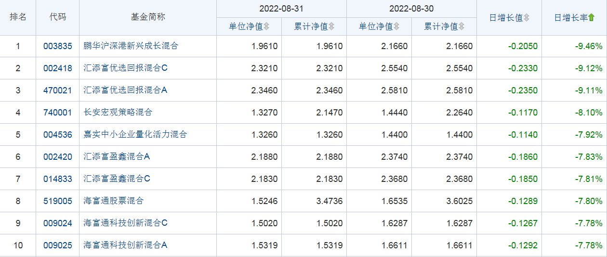Select the -0.1170 daily growth value
The height and width of the screenshot is (257, 607).
click(x=523, y=113)
